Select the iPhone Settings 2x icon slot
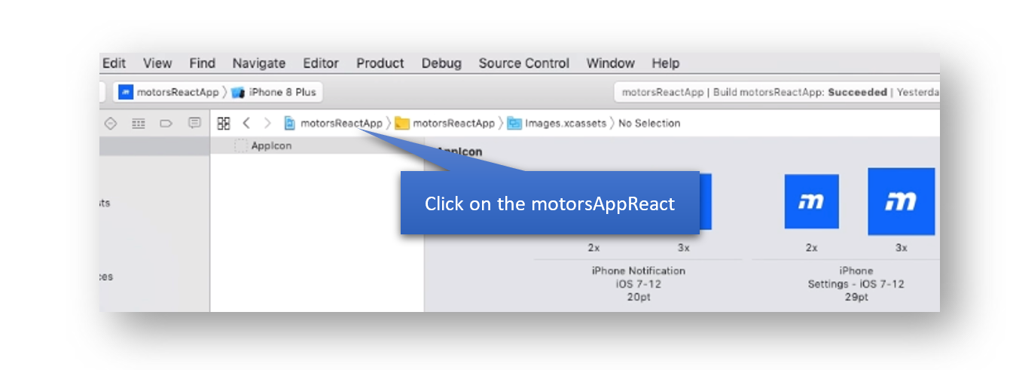 point(811,201)
